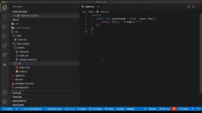Open sample-asset.txt file
The width and height of the screenshot is (202, 113).
45,60
